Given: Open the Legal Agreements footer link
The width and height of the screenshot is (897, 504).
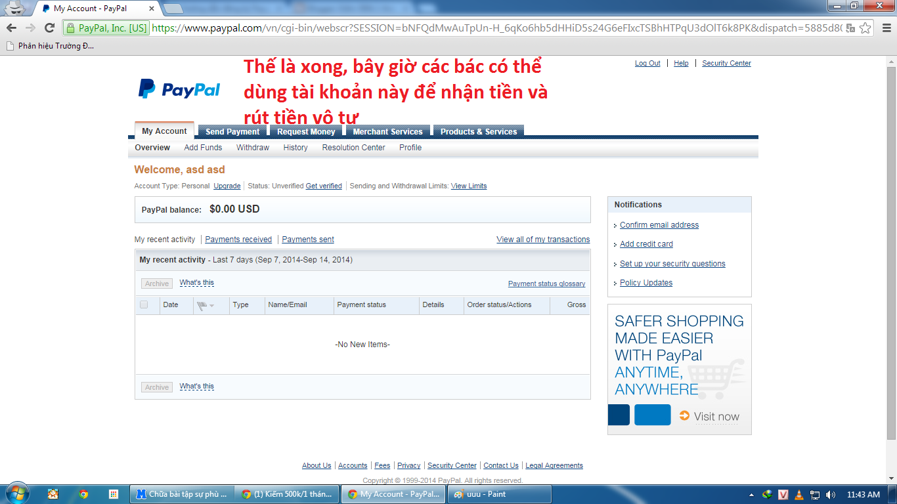Looking at the screenshot, I should [x=554, y=465].
